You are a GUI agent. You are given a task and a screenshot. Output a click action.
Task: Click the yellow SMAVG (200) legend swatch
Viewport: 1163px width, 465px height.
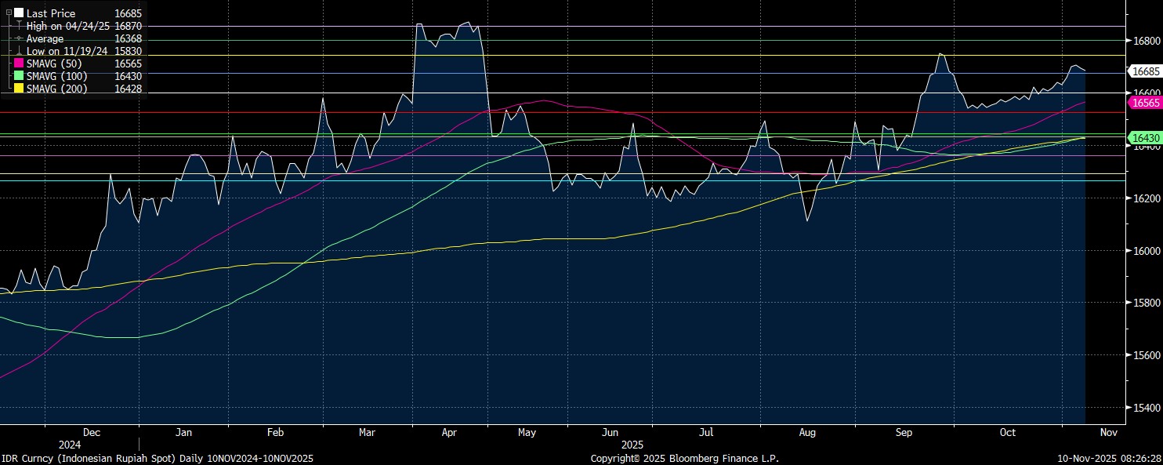(x=19, y=89)
